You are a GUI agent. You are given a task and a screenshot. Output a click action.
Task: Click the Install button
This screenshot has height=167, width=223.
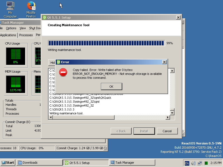[x=144, y=131]
